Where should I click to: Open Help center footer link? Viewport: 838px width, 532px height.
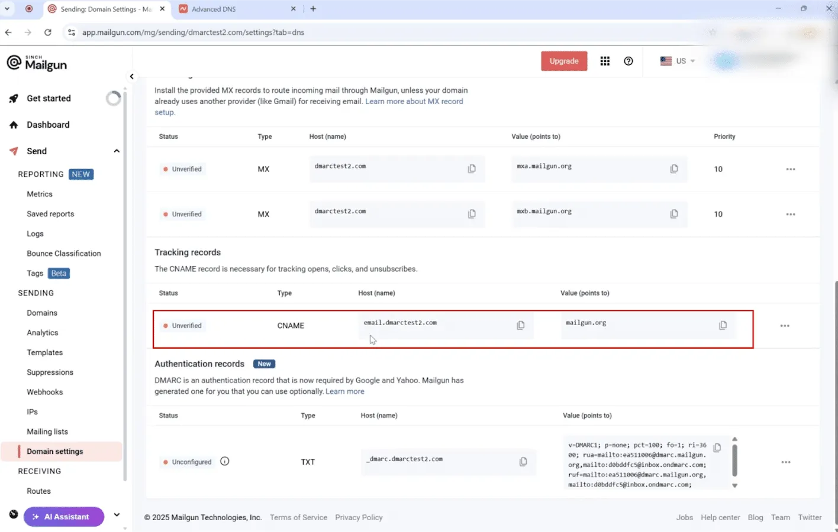(720, 517)
